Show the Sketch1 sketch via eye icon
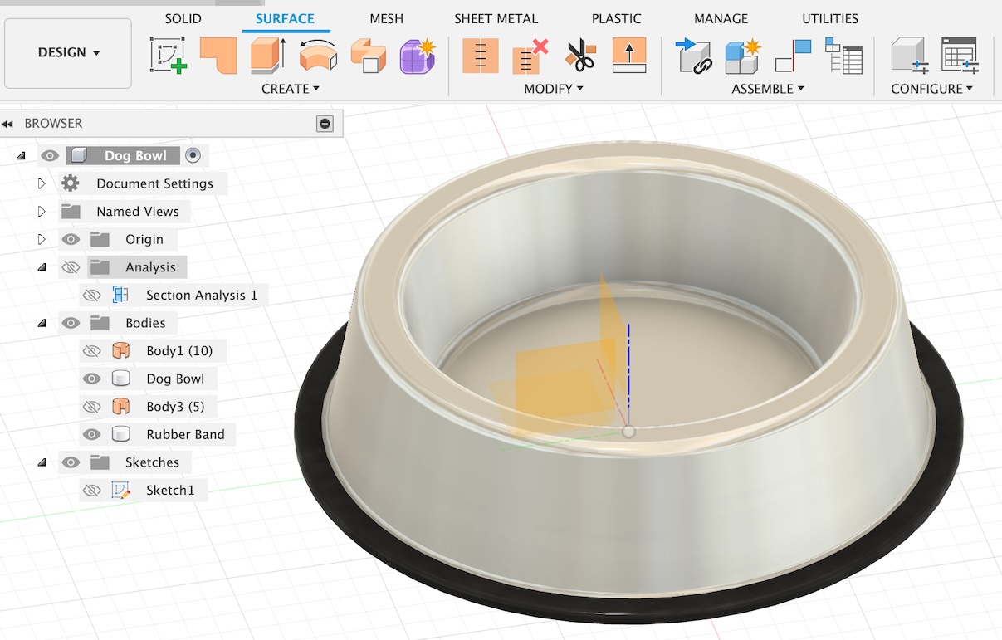Viewport: 1002px width, 640px height. point(91,490)
